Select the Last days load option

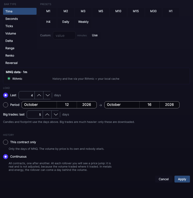pyautogui.click(x=6, y=95)
